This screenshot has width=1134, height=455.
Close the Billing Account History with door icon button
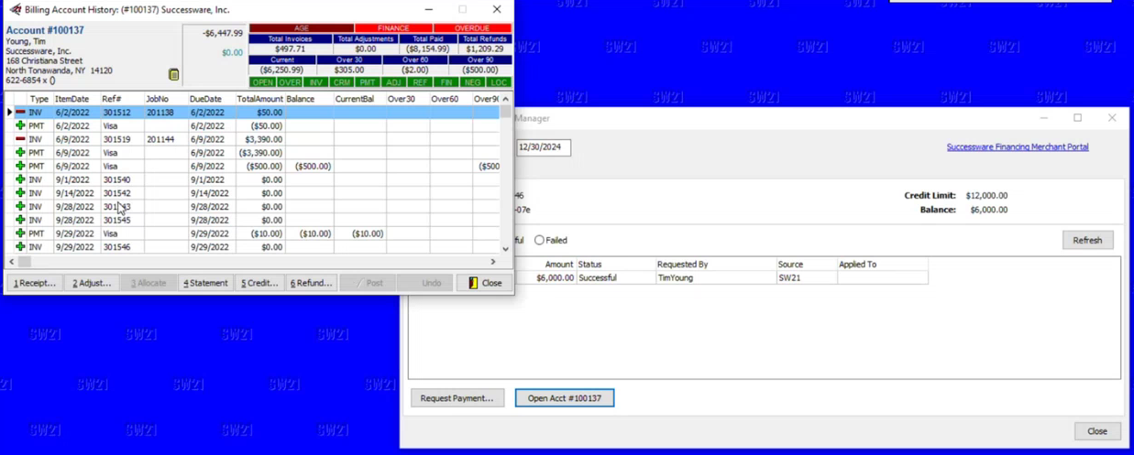pos(484,283)
